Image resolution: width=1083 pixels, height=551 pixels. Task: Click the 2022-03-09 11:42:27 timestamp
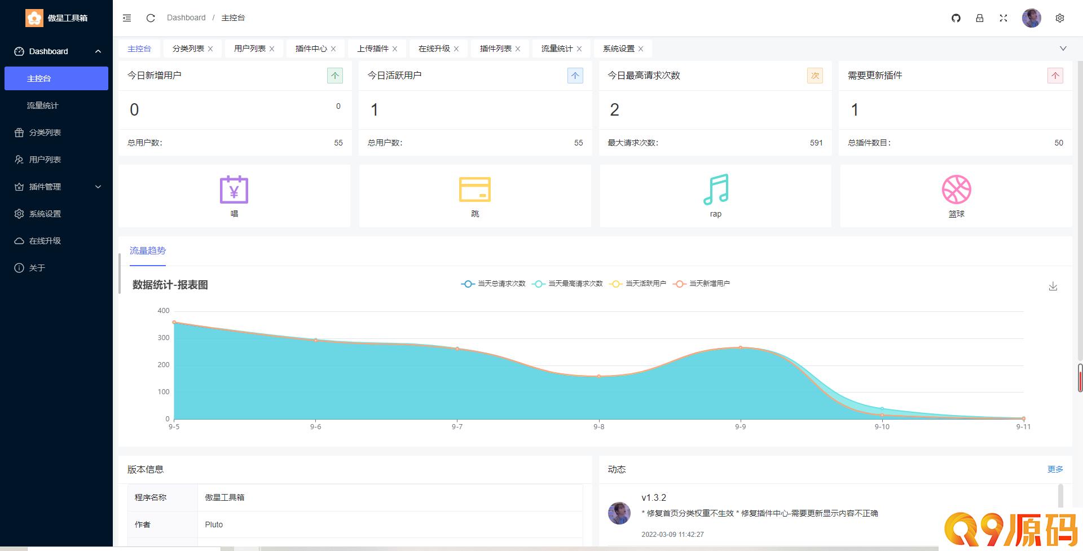click(x=672, y=535)
